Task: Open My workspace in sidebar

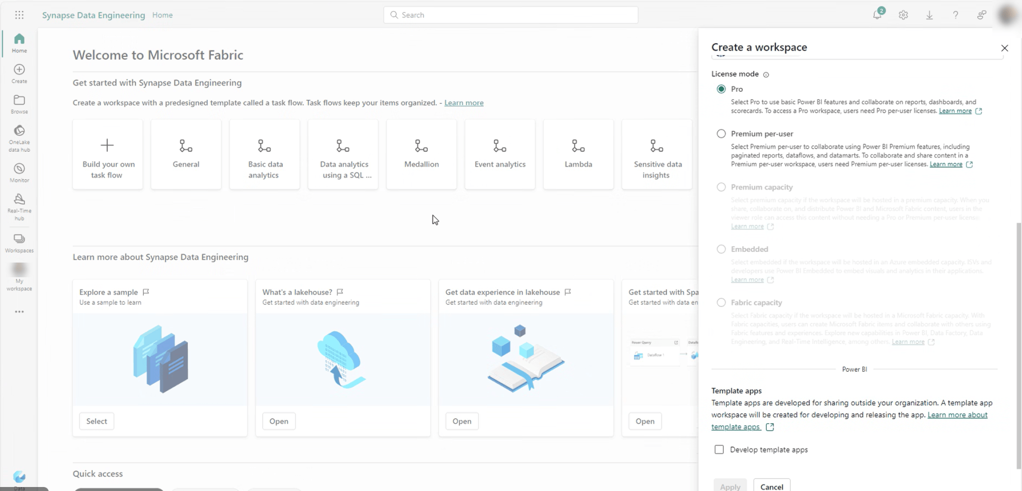Action: [x=19, y=277]
